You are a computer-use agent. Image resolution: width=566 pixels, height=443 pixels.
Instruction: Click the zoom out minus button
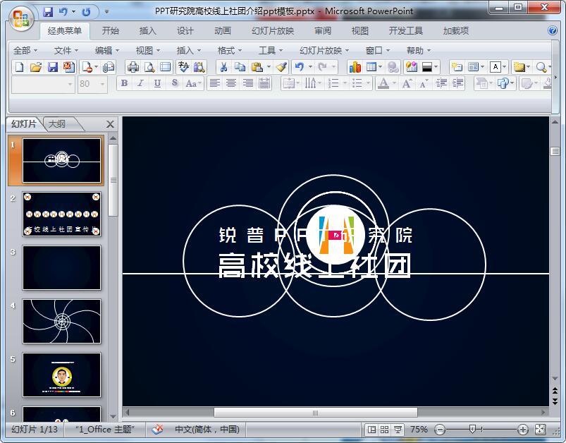tap(440, 430)
